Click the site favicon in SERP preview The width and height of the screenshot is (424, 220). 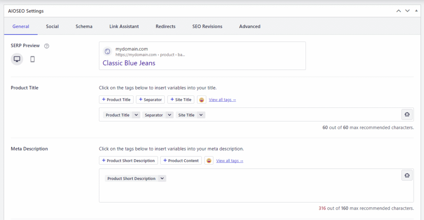[x=107, y=51]
